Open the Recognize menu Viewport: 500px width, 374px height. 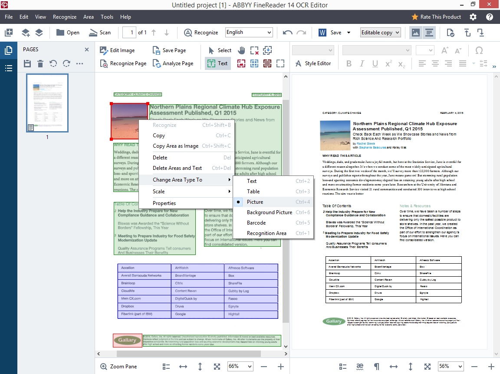[x=65, y=17]
